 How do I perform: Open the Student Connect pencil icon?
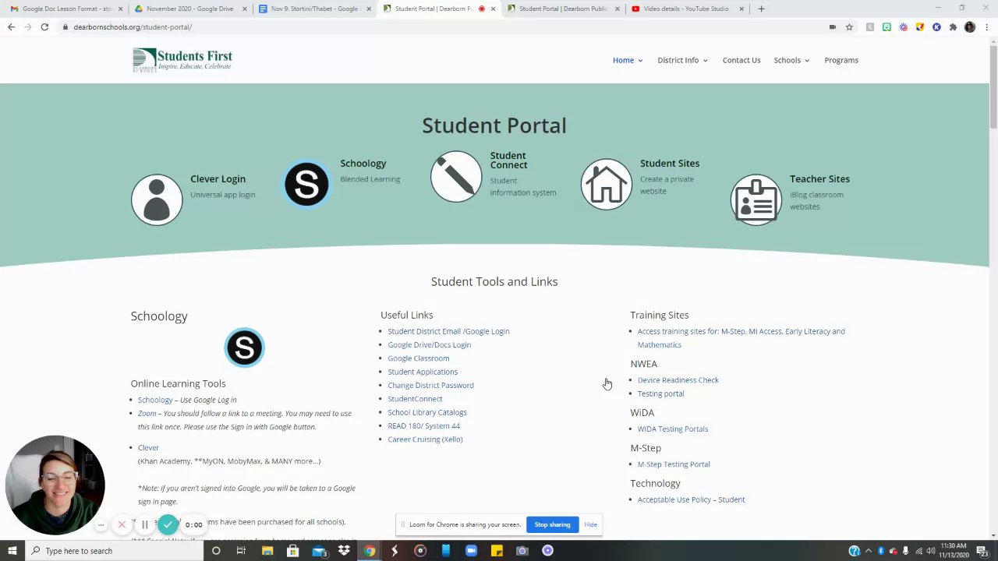[456, 176]
